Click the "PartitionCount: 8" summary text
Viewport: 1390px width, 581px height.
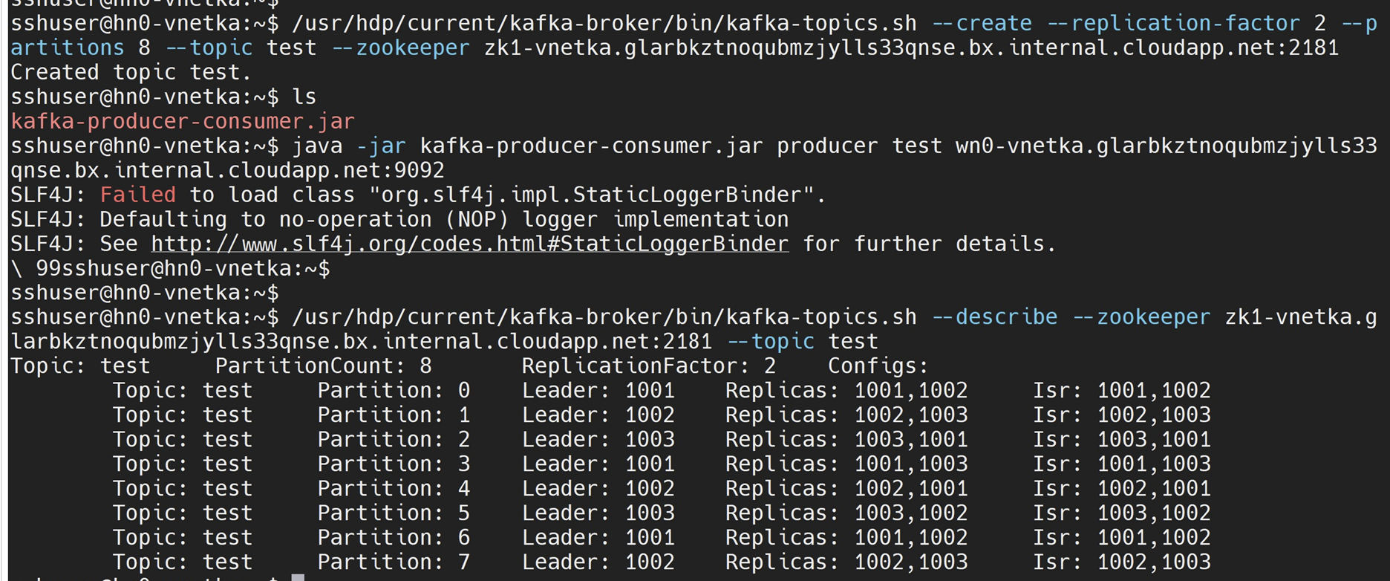coord(323,366)
